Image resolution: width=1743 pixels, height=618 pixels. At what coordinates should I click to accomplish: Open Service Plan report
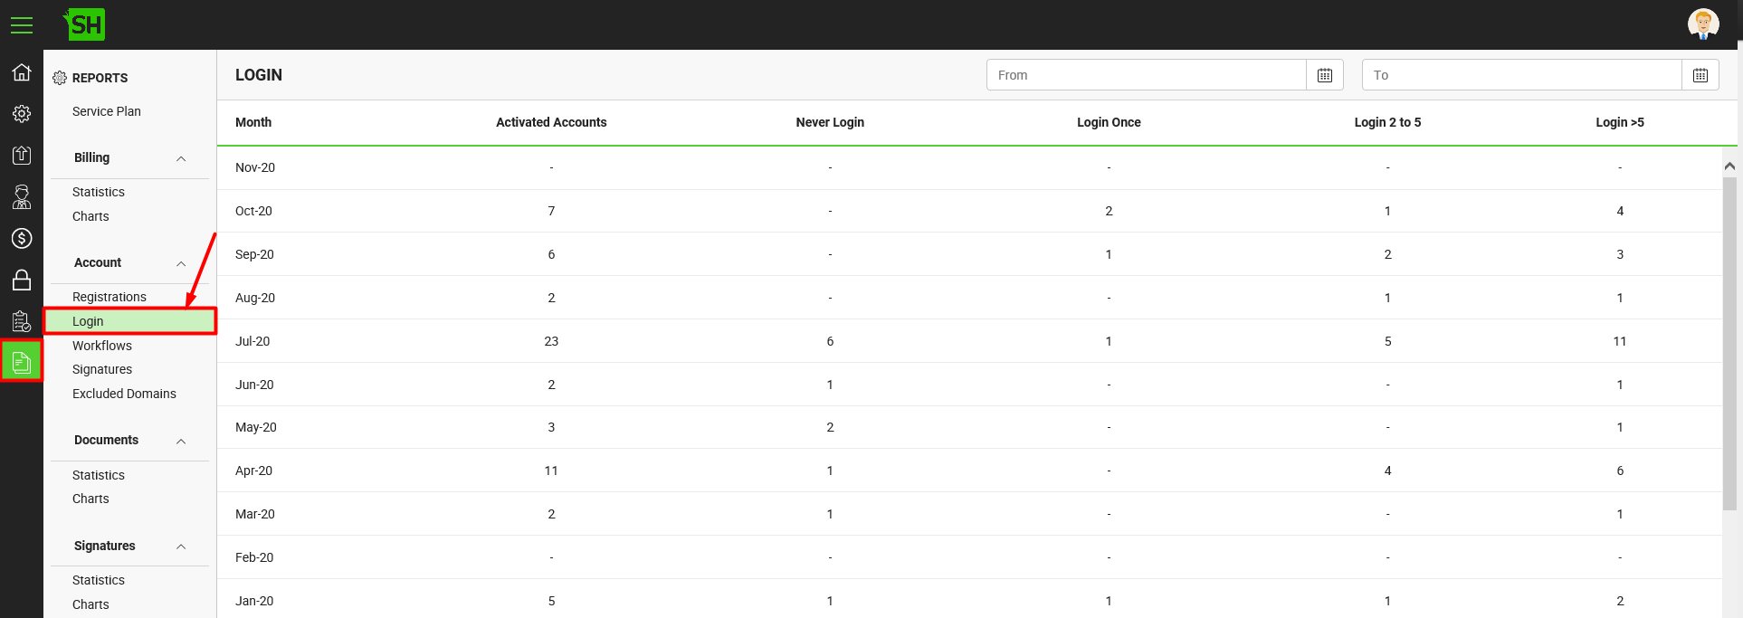click(x=107, y=111)
